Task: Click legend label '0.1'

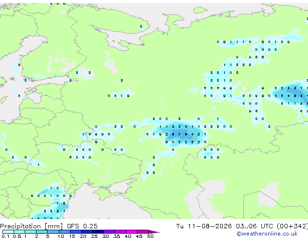Action: pyautogui.click(x=5, y=236)
